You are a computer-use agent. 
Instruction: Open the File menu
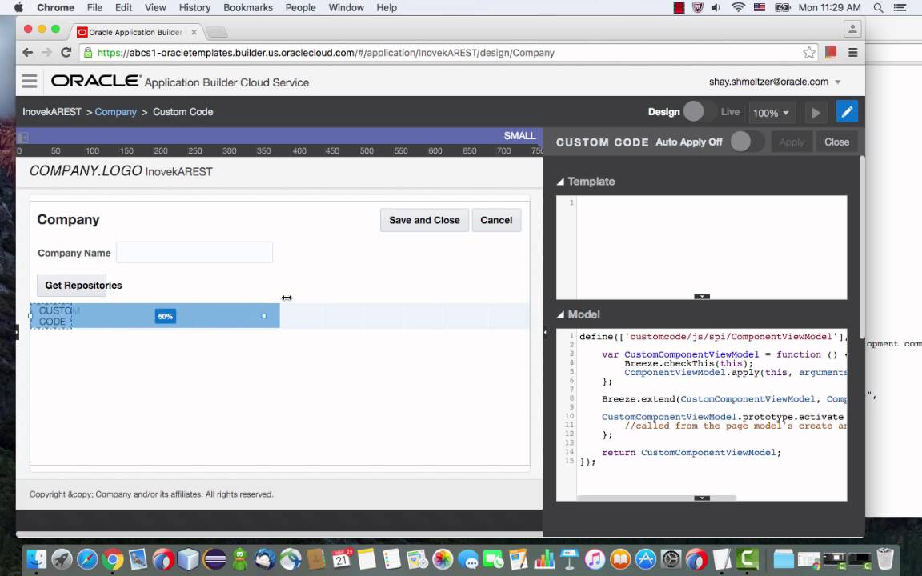coord(94,8)
